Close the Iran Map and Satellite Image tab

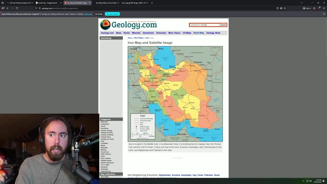(89, 3)
